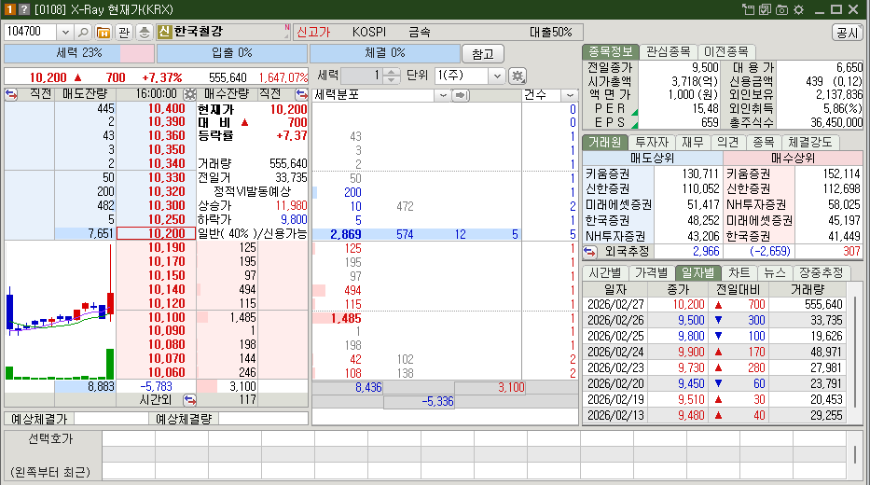Open stock search with the magnifier icon
870x485 pixels.
coord(83,33)
